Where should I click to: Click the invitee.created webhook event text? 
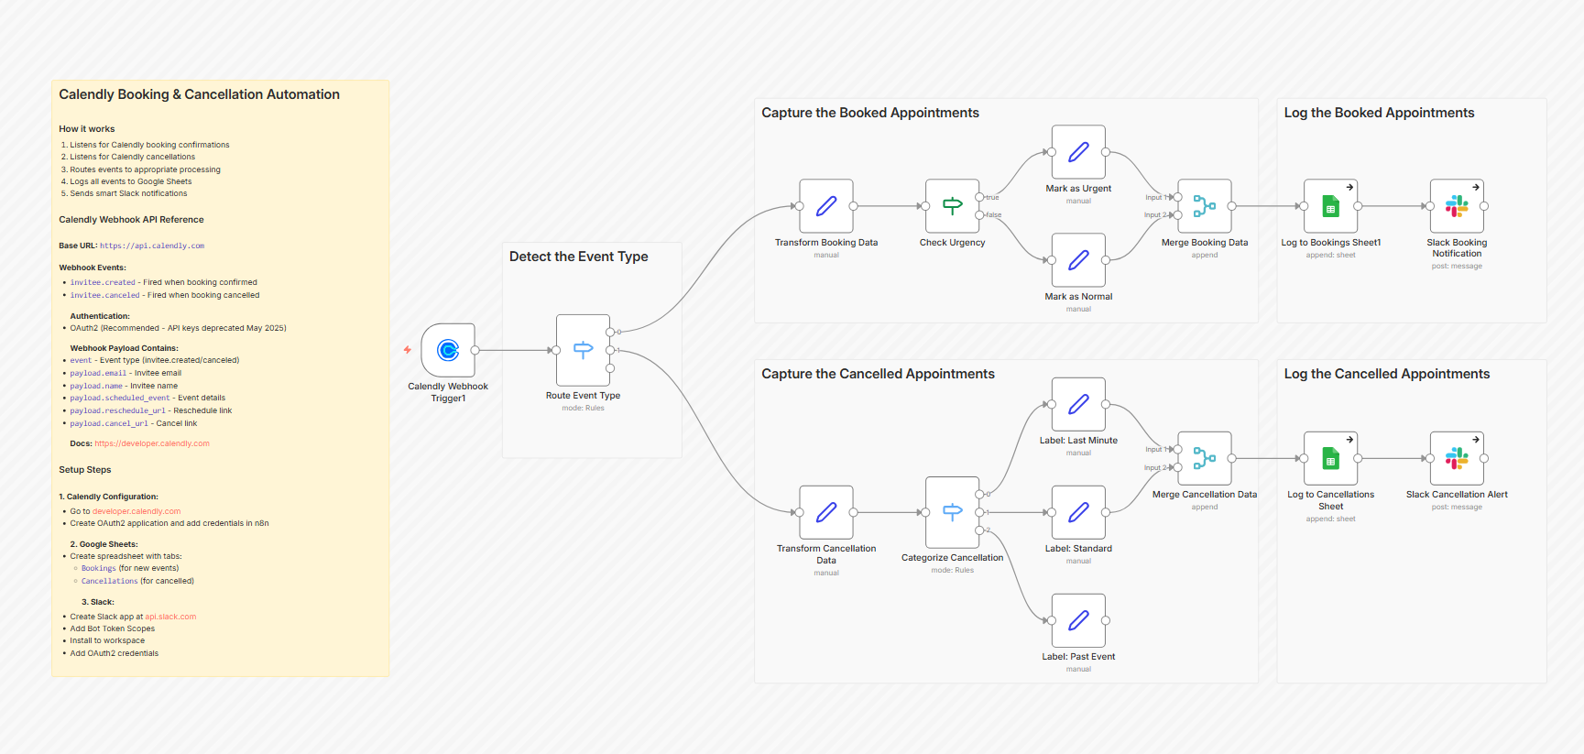103,282
